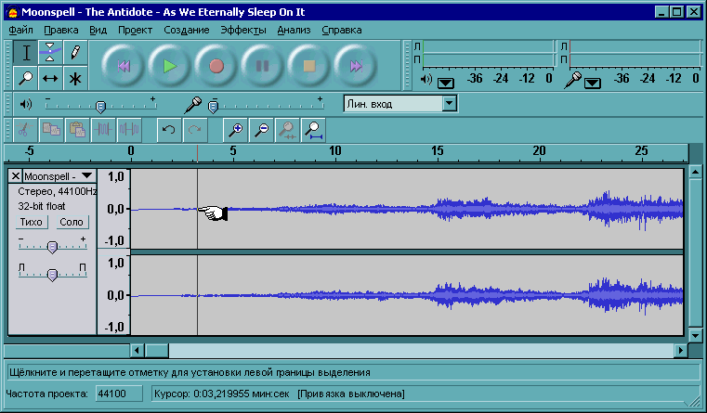Select the Time Shift arrows tool
The image size is (707, 413).
[x=50, y=78]
